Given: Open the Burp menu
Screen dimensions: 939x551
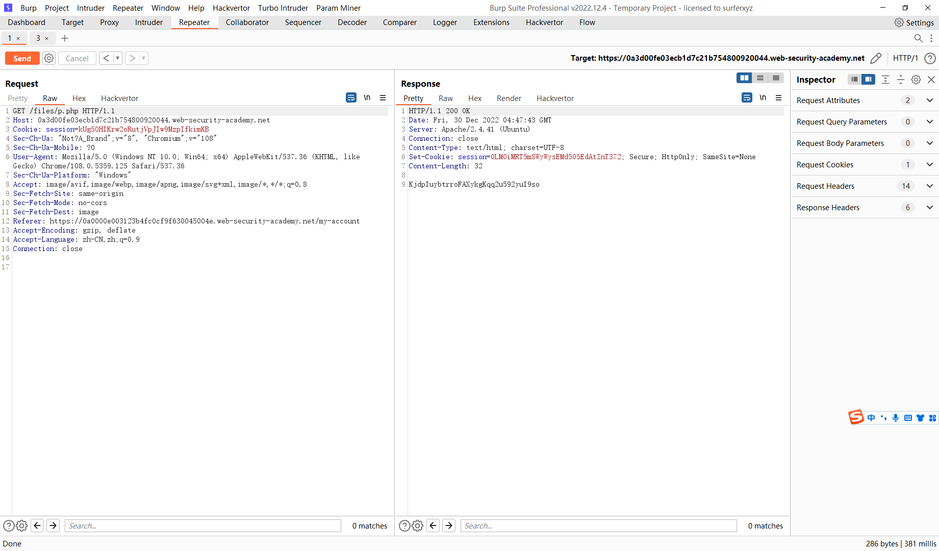Looking at the screenshot, I should pyautogui.click(x=29, y=8).
